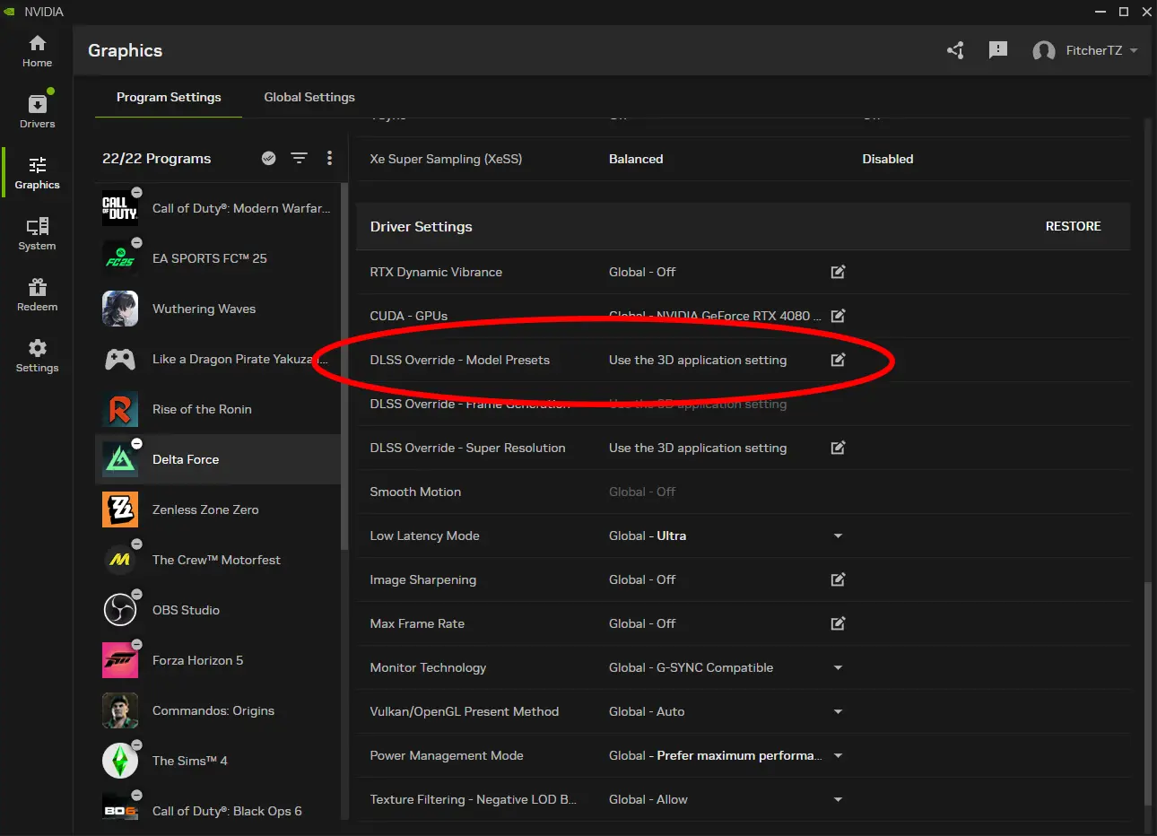Select Forza Horizon 5 program
Image resolution: width=1157 pixels, height=836 pixels.
217,660
